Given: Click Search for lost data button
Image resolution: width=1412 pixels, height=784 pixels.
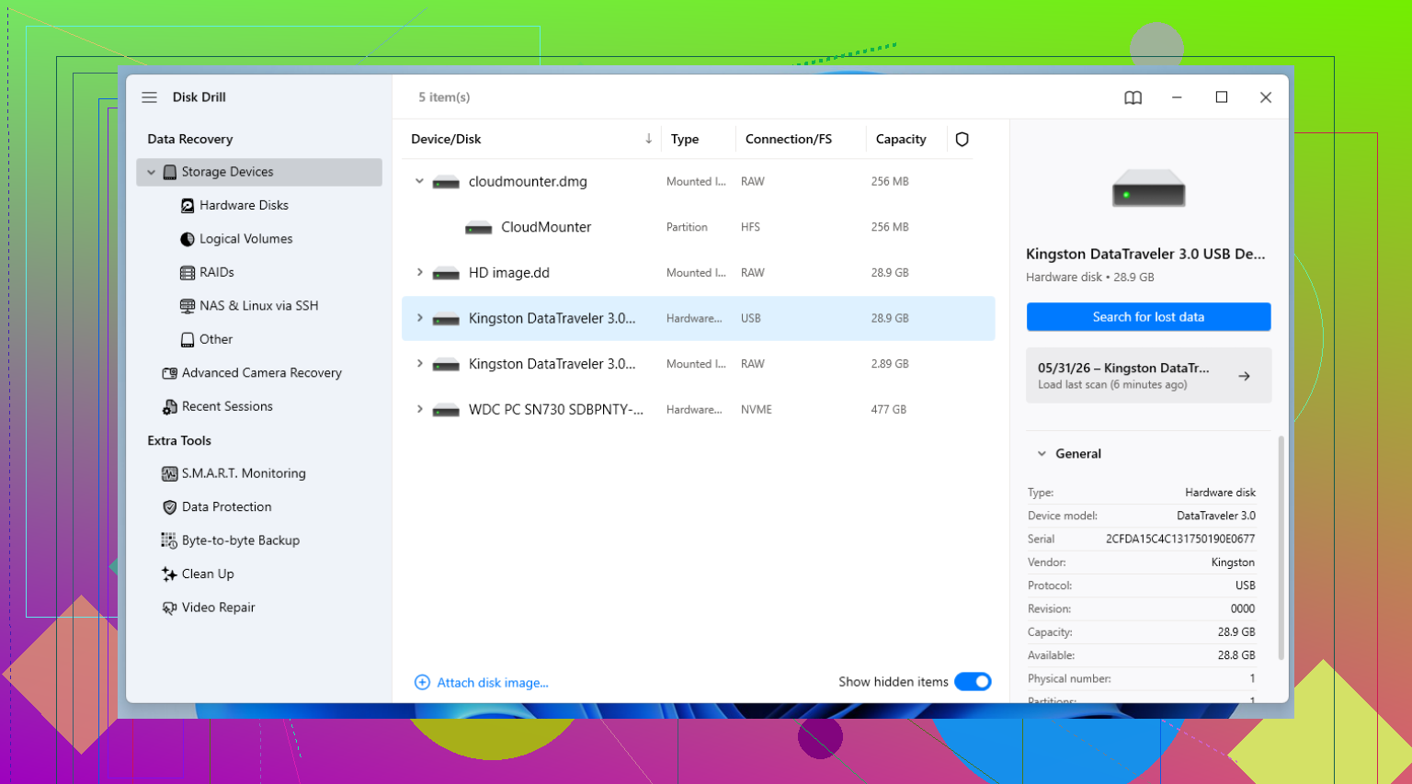Looking at the screenshot, I should [1148, 317].
